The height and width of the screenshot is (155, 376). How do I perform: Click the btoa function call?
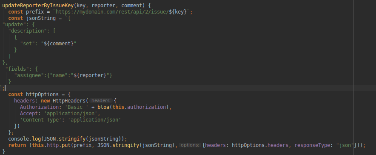pos(103,107)
